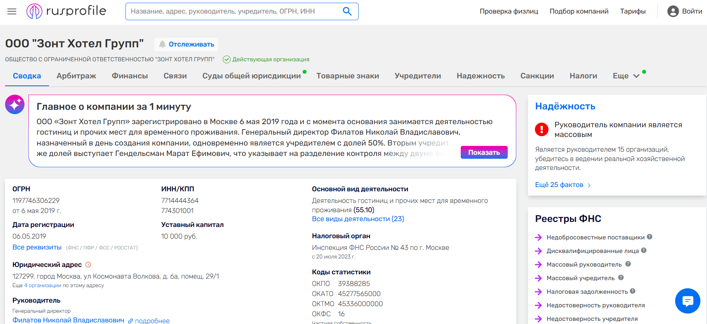Click arrow icon before Дисквалифицированные лица
Image resolution: width=707 pixels, height=324 pixels.
coord(538,251)
